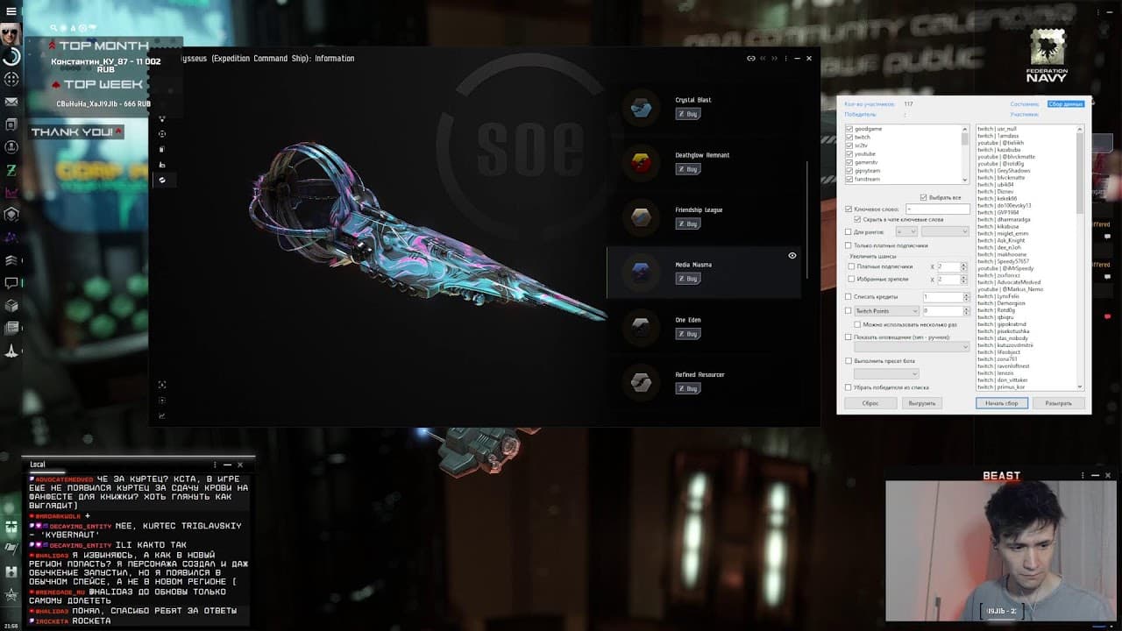
Task: Select 'twitch | usr_null' in participants list
Action: 998,129
